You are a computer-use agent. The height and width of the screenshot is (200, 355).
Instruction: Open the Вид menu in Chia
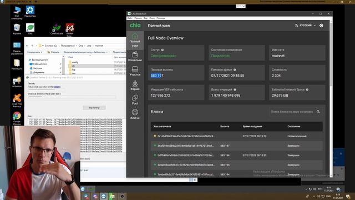coord(145,18)
